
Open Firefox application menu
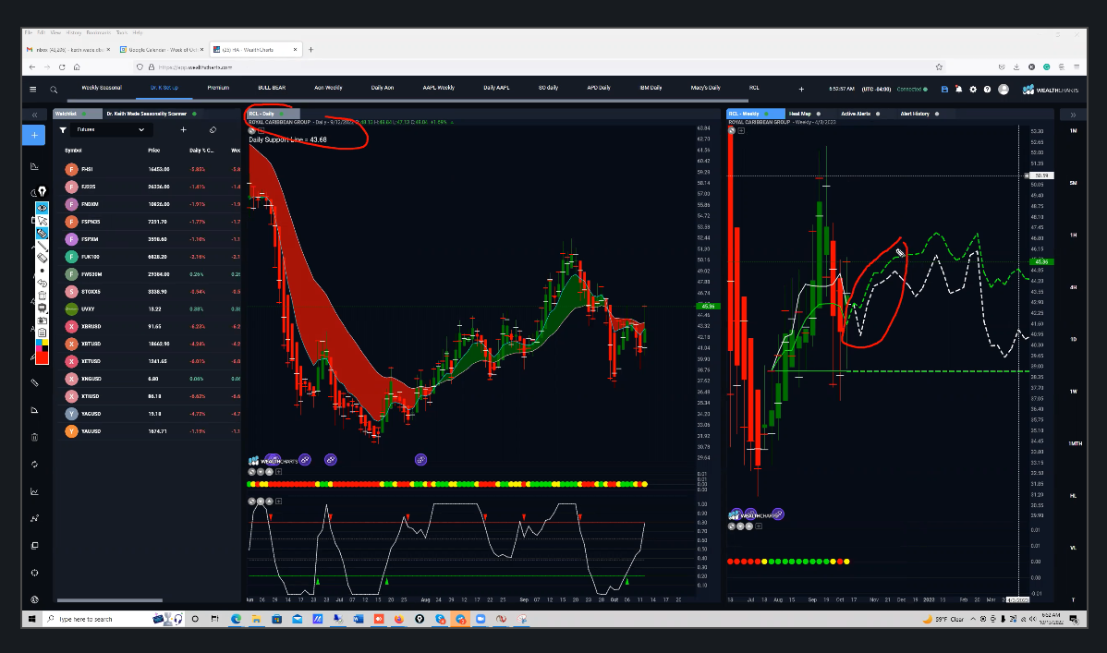pyautogui.click(x=1076, y=67)
